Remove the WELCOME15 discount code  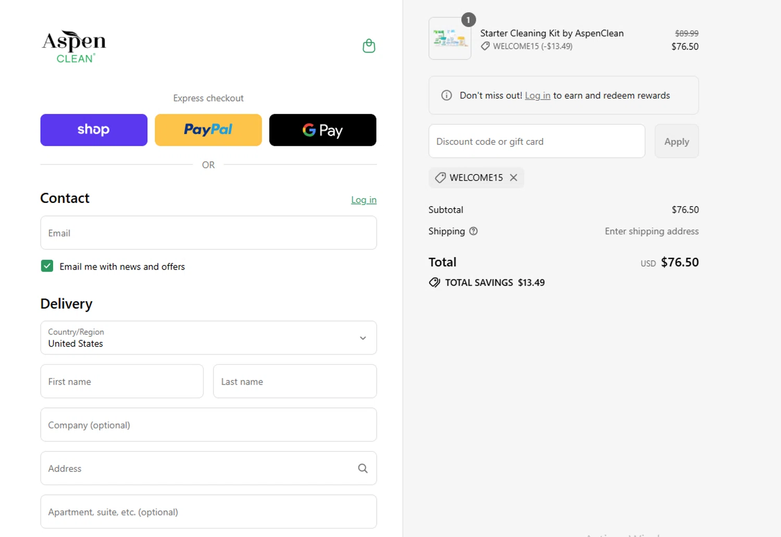coord(513,177)
